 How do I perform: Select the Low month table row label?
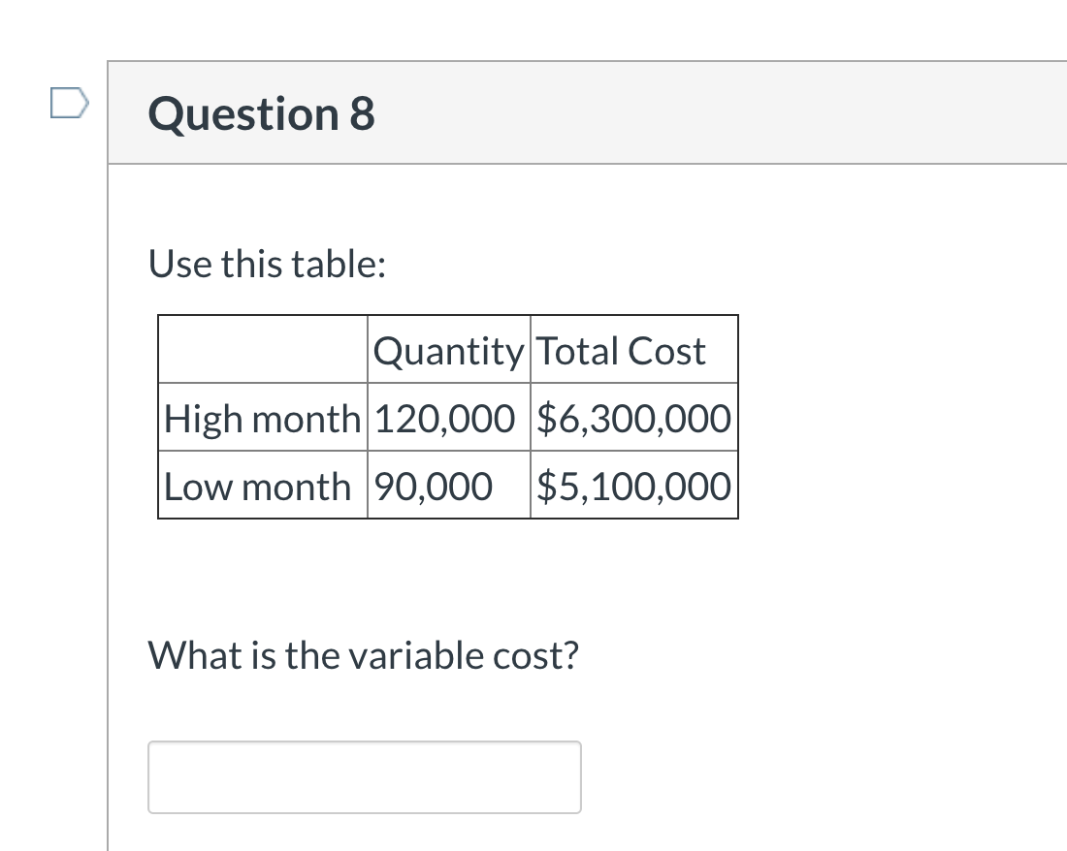tap(256, 486)
